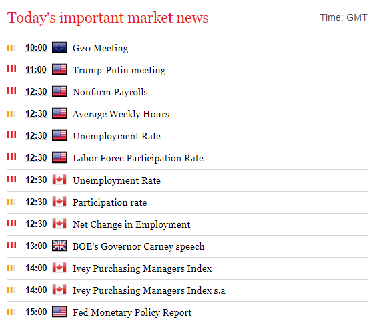Click the orange impact bars for Average Weekly Hours
Screen dimensions: 389x325
11,114
